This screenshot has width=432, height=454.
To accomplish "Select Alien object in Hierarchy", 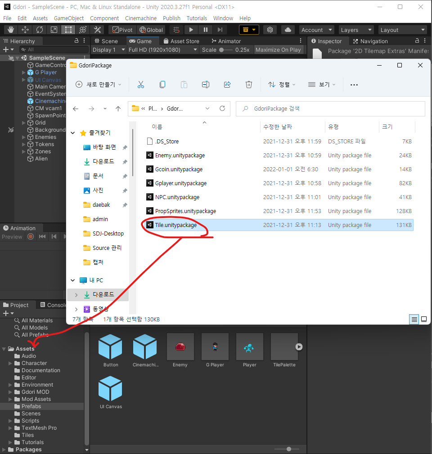I will 41,159.
